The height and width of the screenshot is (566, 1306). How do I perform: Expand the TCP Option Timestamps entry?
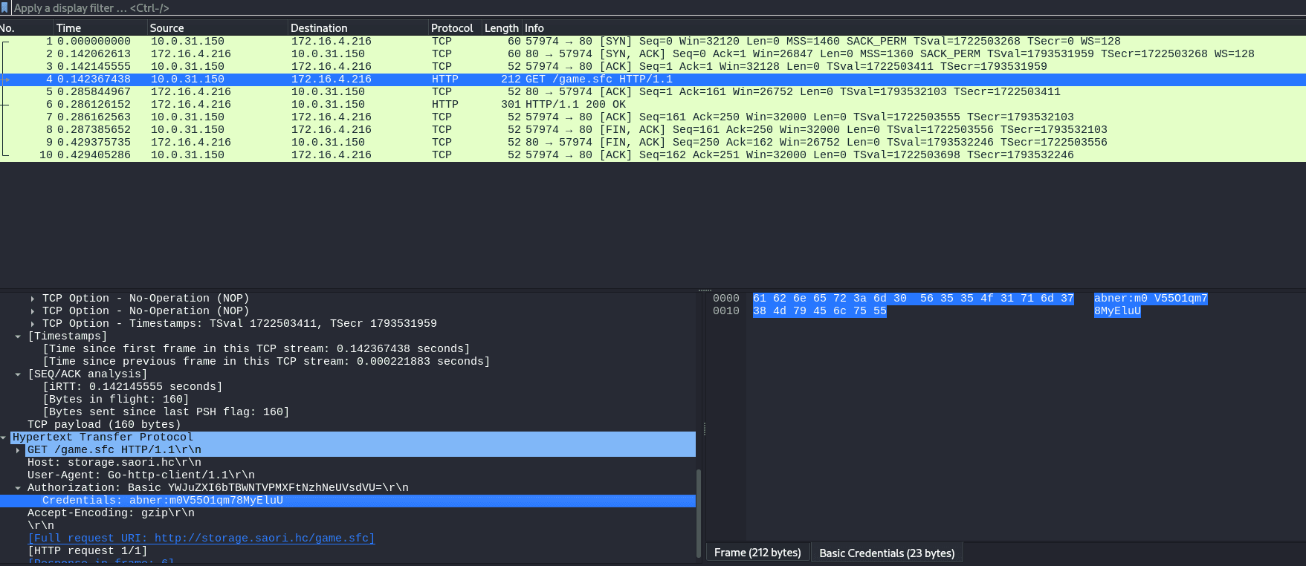(x=33, y=324)
